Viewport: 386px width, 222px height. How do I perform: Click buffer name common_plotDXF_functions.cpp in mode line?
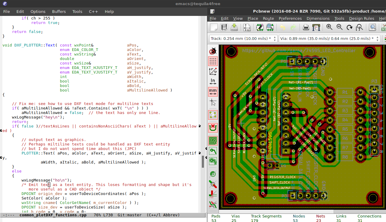click(x=53, y=215)
